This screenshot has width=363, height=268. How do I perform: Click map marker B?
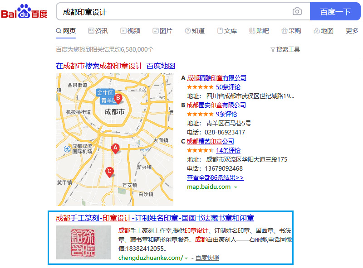118,99
